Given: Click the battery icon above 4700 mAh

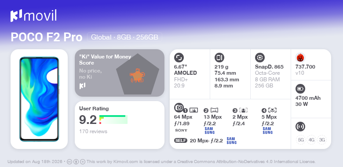Looking at the screenshot, I should 300,89.
